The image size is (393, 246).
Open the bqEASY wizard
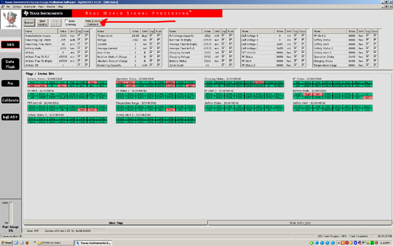10,117
